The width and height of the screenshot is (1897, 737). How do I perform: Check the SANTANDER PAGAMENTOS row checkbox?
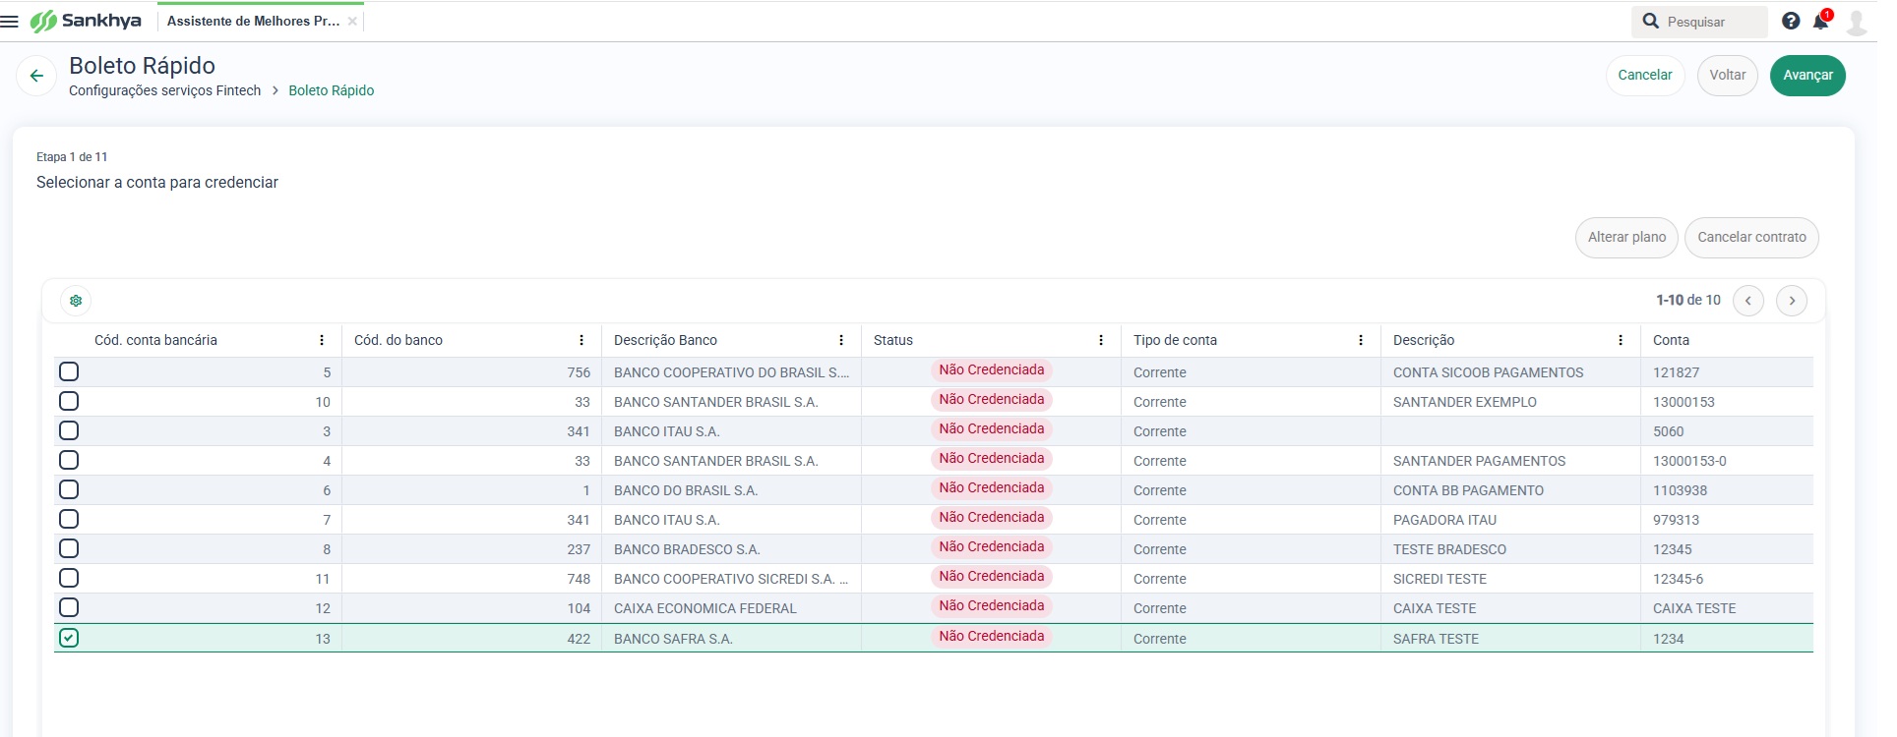click(x=69, y=460)
